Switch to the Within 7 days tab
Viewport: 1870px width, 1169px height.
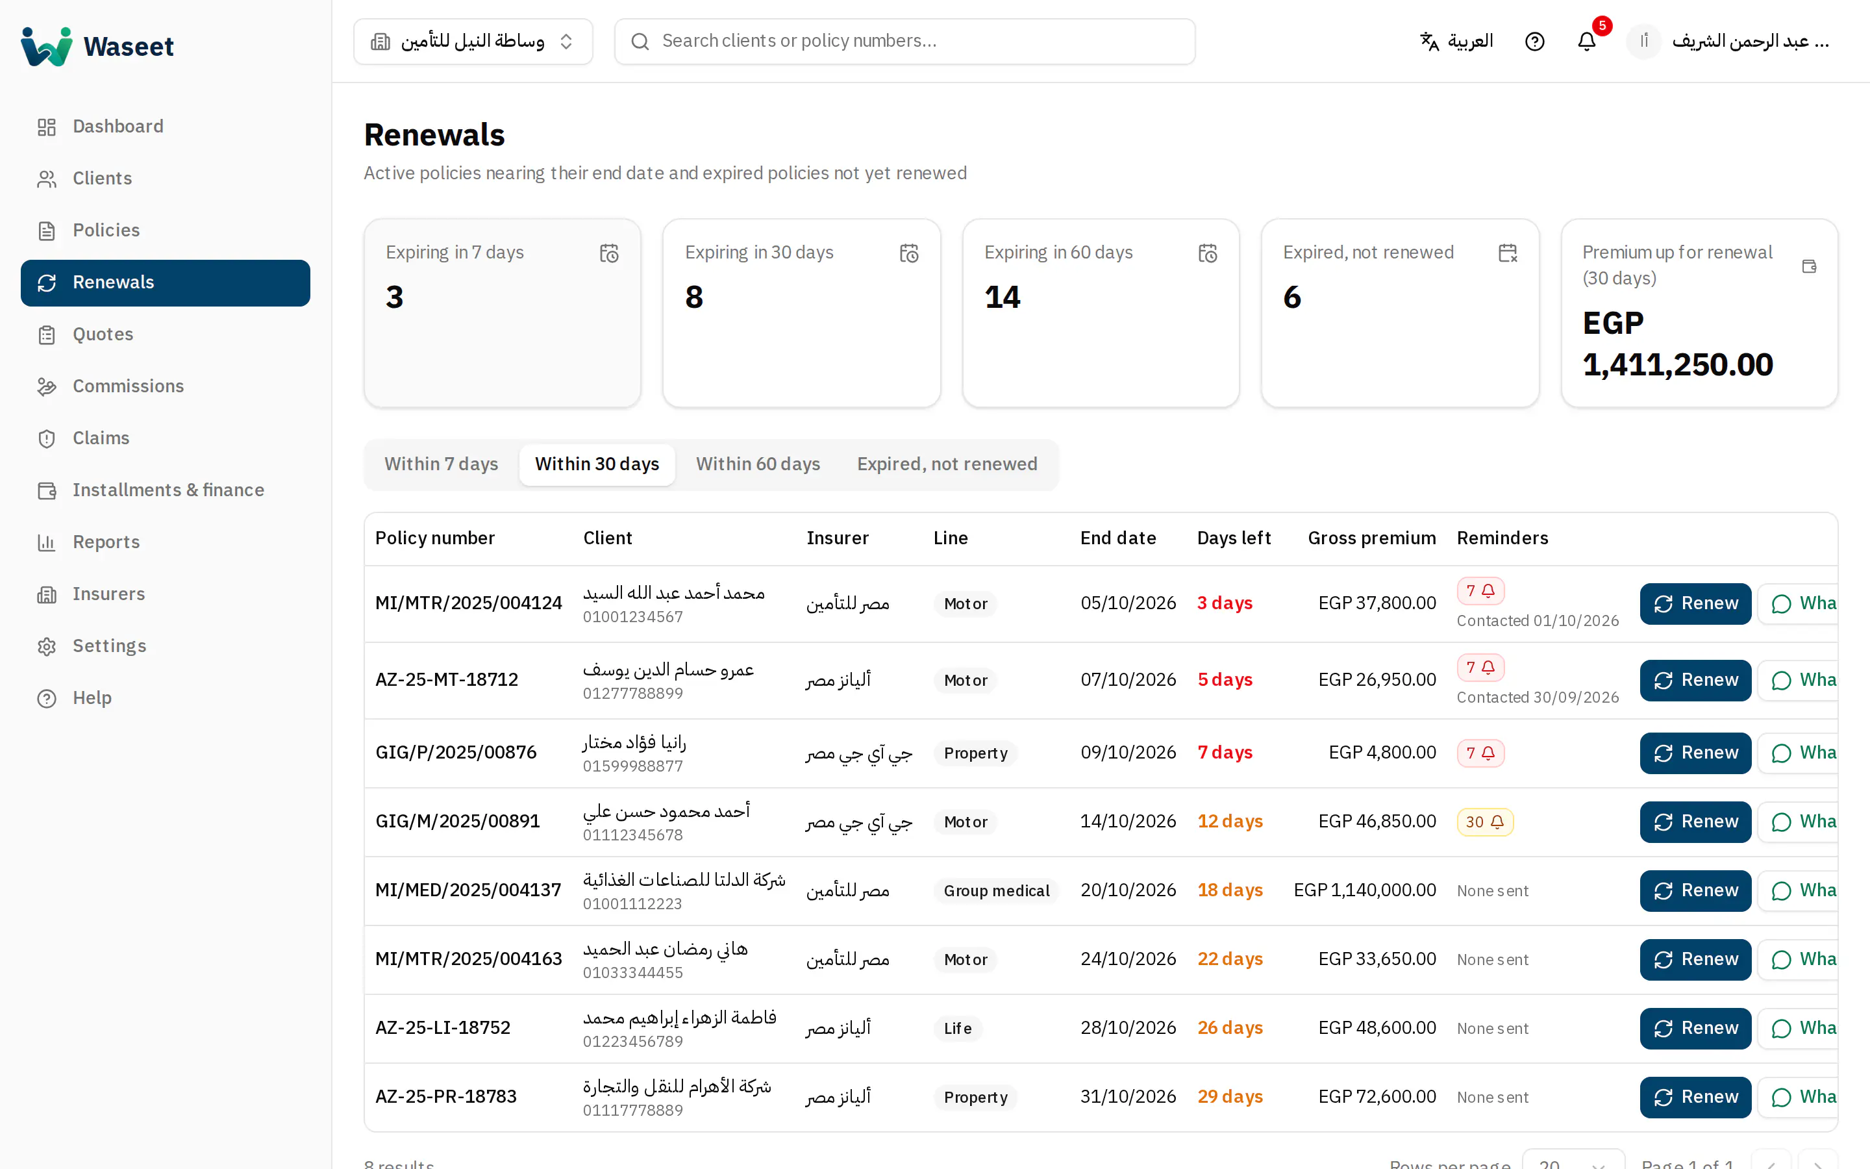pyautogui.click(x=442, y=464)
